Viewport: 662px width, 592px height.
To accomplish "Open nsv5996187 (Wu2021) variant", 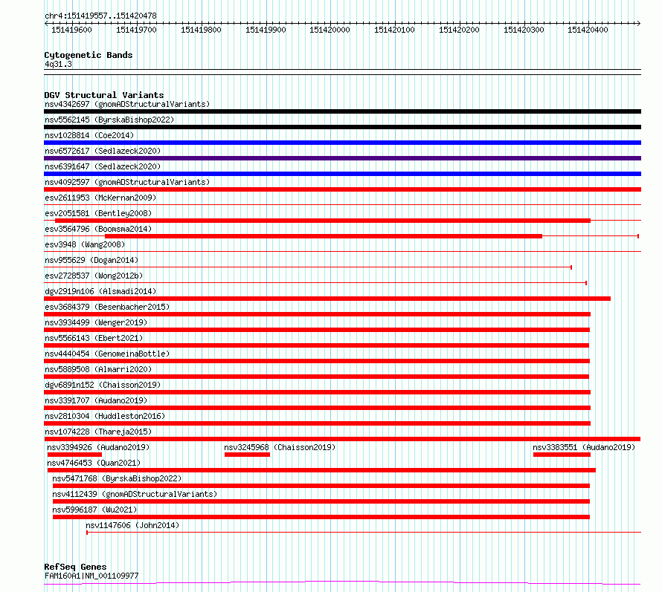I will click(94, 510).
